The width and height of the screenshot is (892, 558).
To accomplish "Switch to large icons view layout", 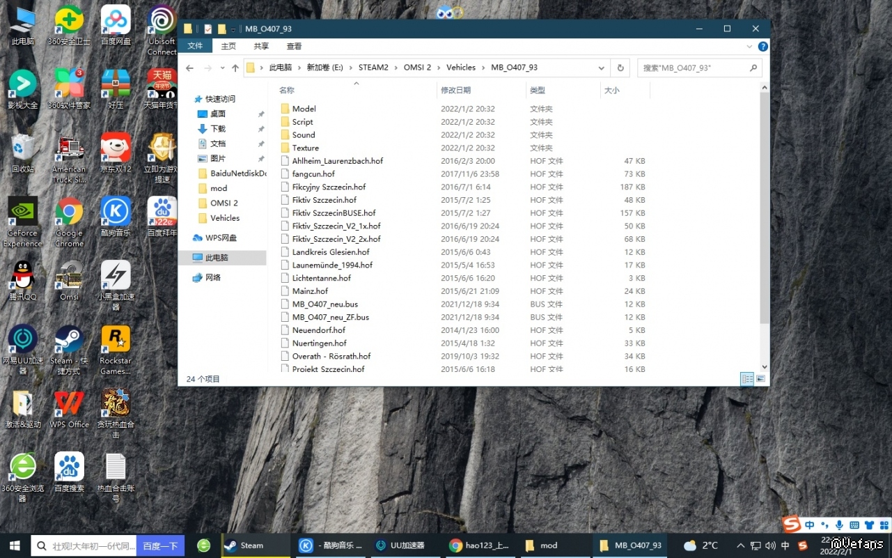I will (760, 379).
